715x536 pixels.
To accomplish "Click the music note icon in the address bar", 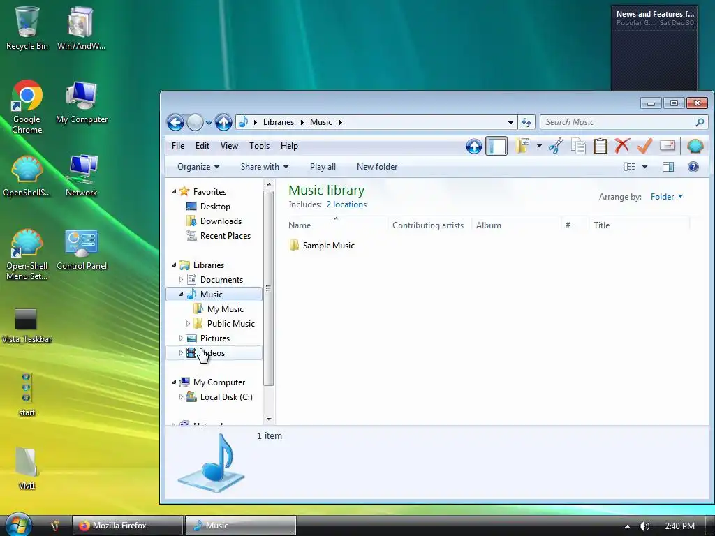I will pos(244,121).
